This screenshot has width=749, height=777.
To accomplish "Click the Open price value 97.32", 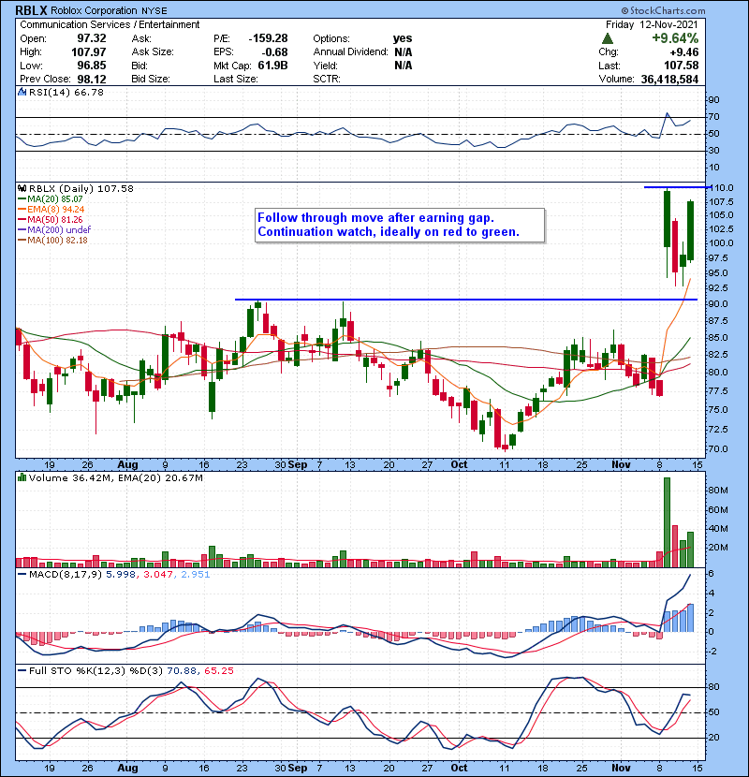I will (91, 38).
